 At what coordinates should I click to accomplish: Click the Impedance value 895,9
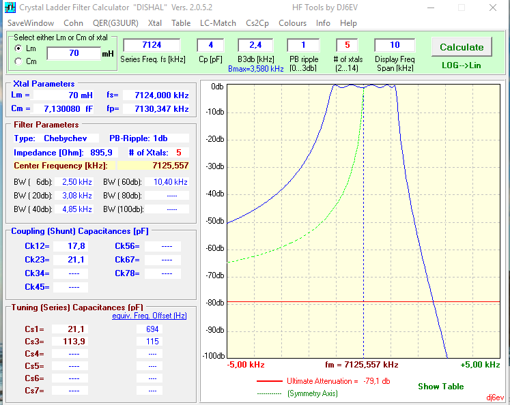click(102, 153)
